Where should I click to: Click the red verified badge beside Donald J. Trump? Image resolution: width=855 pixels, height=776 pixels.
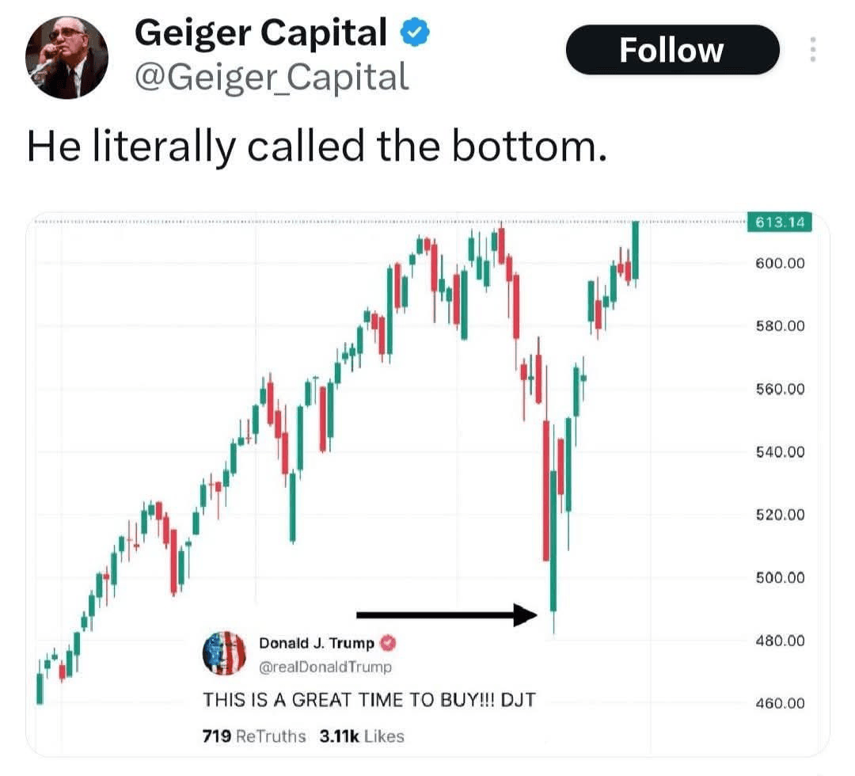coord(388,644)
